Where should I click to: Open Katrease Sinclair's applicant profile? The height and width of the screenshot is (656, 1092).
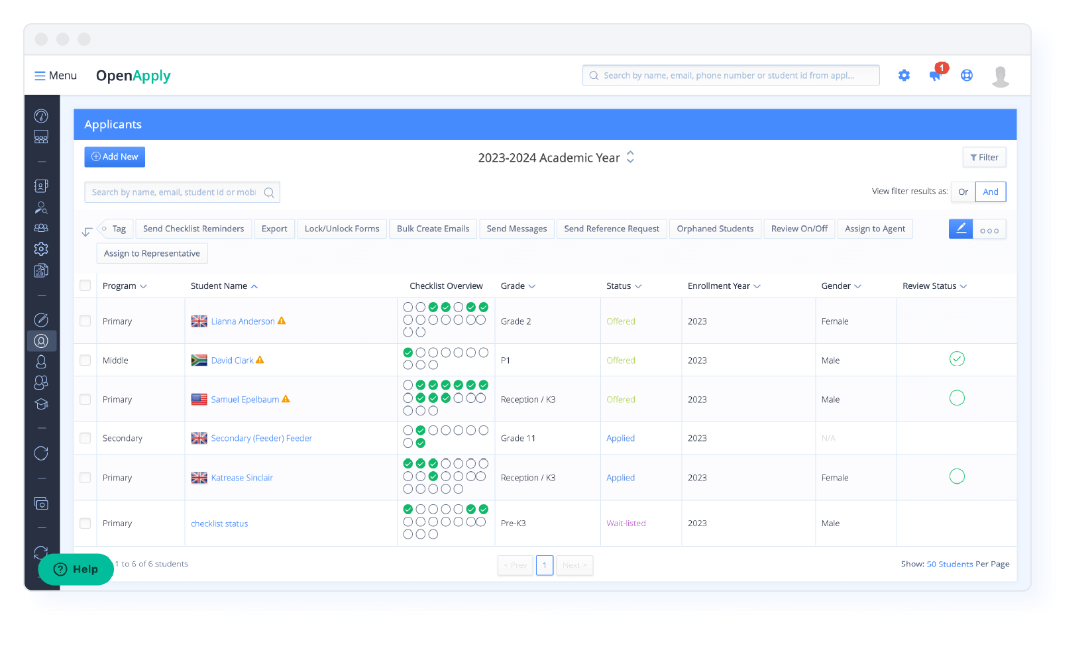(242, 478)
